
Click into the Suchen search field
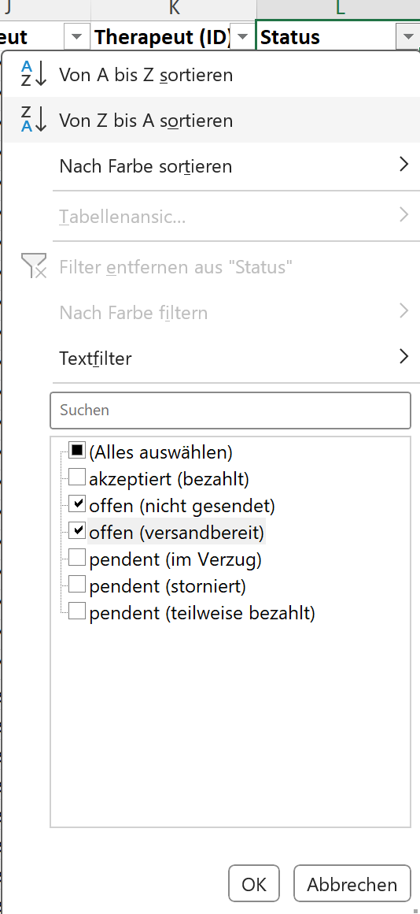pyautogui.click(x=230, y=411)
